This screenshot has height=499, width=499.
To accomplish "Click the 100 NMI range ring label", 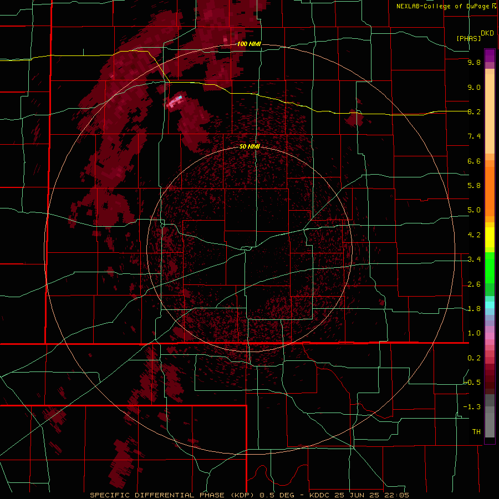I will click(249, 44).
